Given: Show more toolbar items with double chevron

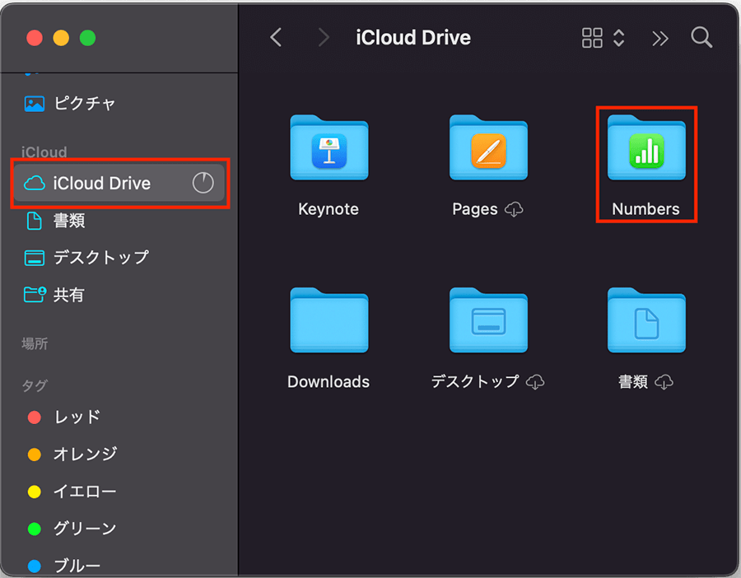Looking at the screenshot, I should (660, 38).
